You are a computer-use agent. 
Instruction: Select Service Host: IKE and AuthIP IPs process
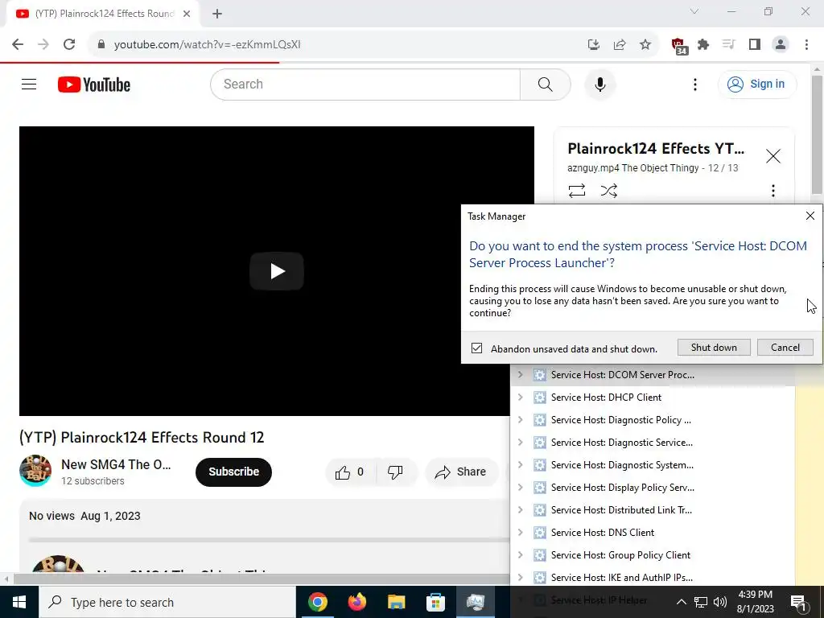(622, 578)
